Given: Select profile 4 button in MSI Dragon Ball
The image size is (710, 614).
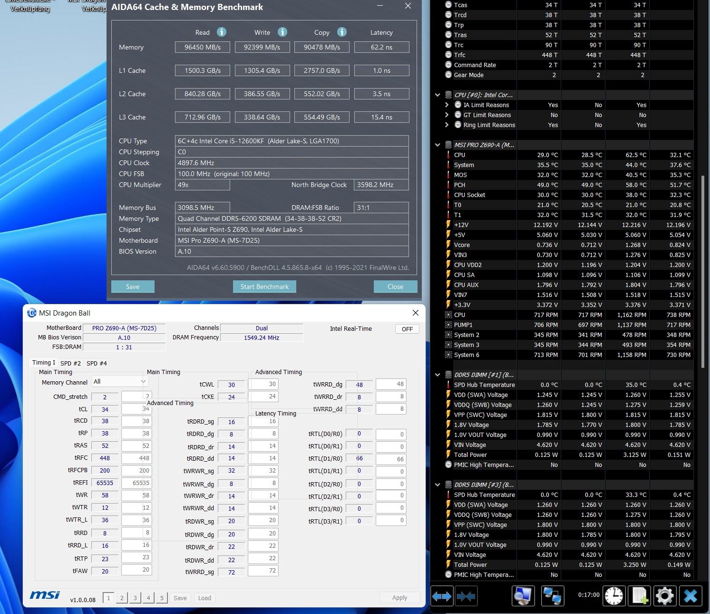Looking at the screenshot, I should pyautogui.click(x=148, y=598).
